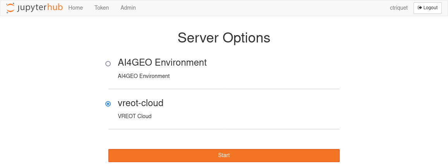Viewport: 448px width, 166px height.
Task: Click the ctriquet username text
Action: 398,8
